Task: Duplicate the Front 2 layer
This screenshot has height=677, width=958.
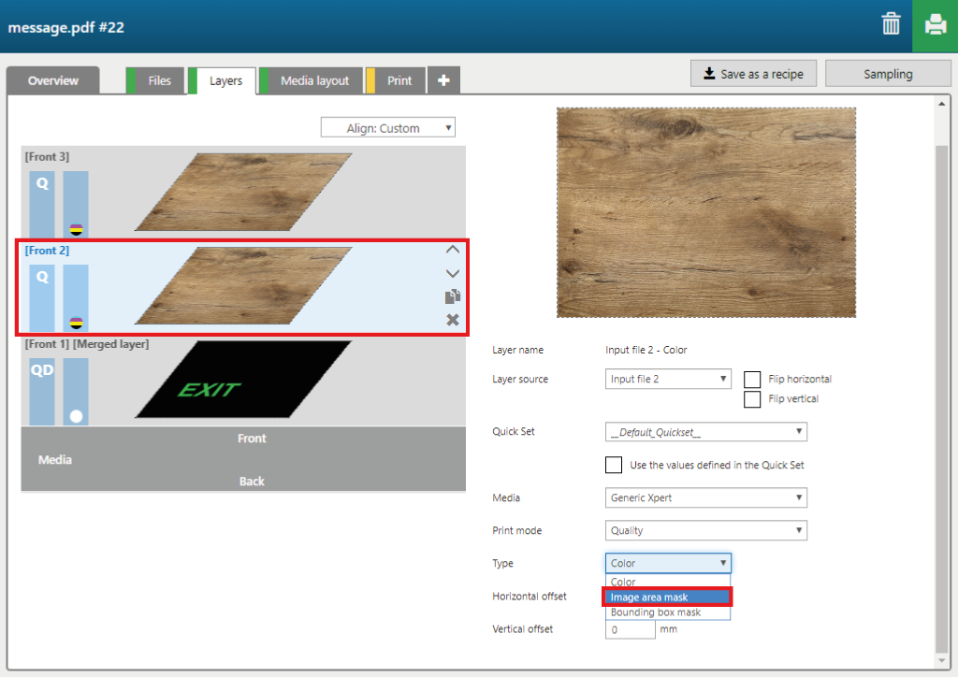Action: (x=453, y=296)
